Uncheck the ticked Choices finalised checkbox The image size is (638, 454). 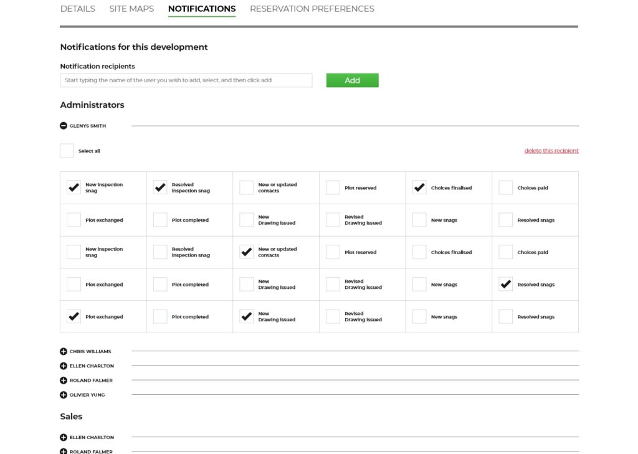(x=419, y=187)
